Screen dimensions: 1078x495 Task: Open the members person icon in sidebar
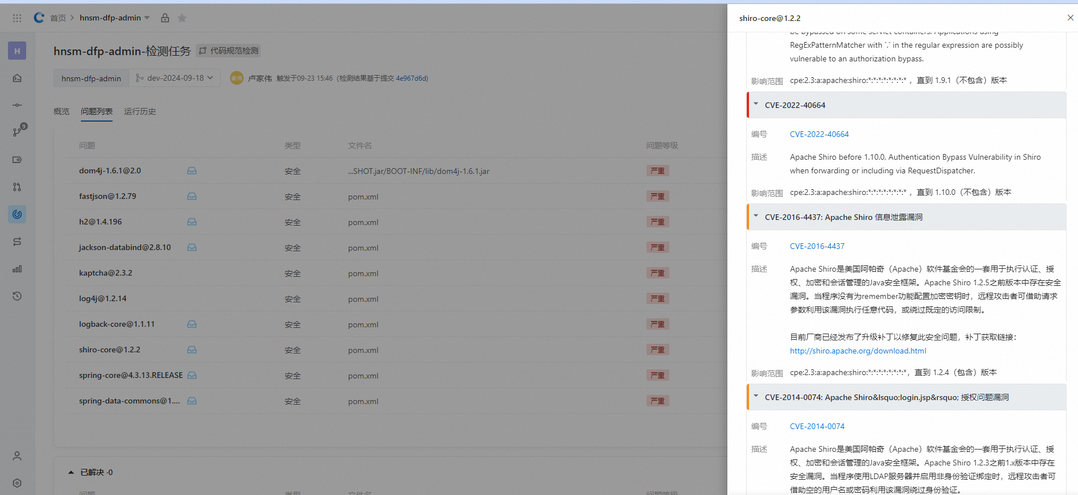17,456
